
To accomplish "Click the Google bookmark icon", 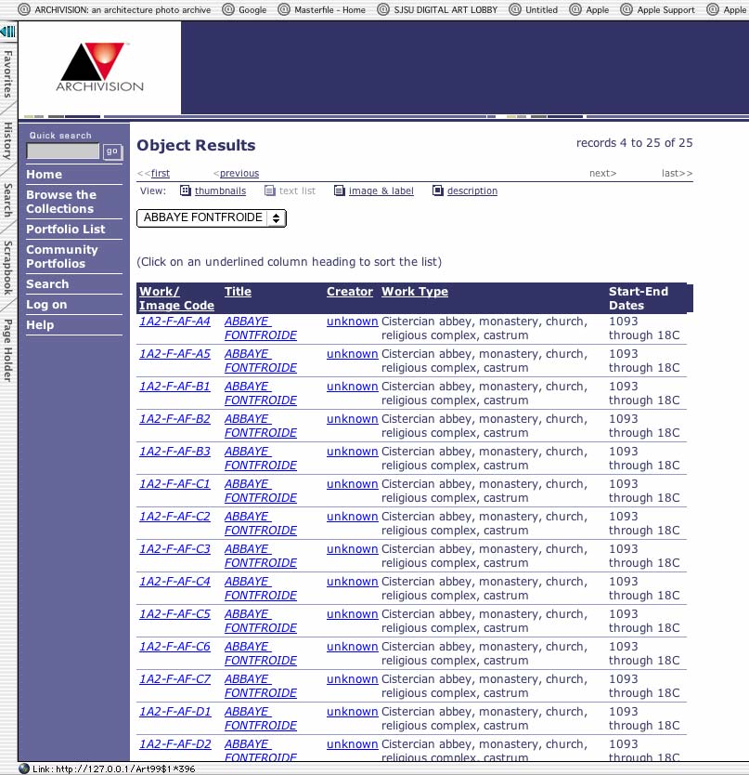I will [228, 9].
